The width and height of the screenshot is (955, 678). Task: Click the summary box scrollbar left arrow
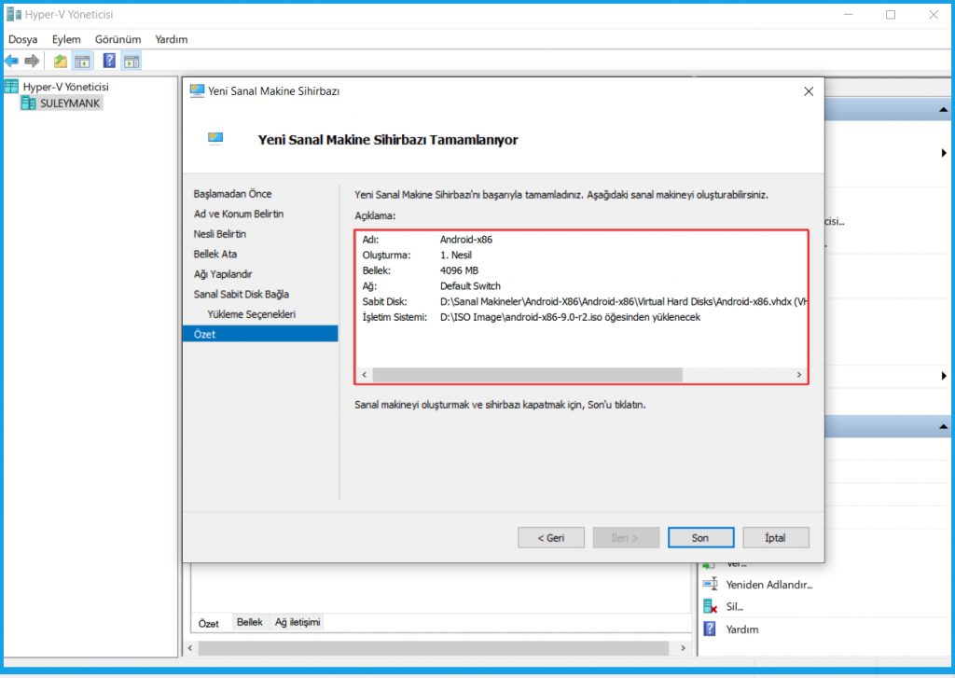click(x=365, y=375)
